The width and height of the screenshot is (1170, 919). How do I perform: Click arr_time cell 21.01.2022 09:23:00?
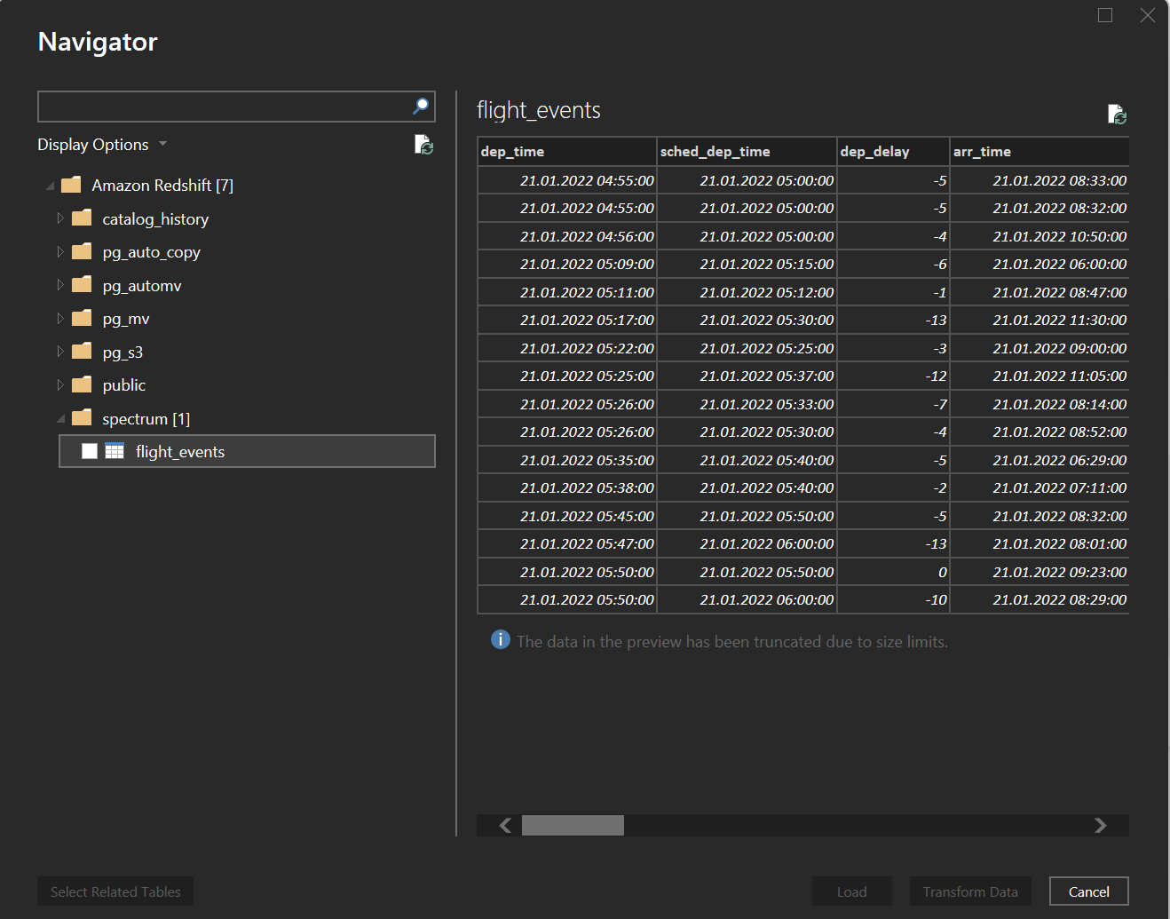[x=1040, y=572]
